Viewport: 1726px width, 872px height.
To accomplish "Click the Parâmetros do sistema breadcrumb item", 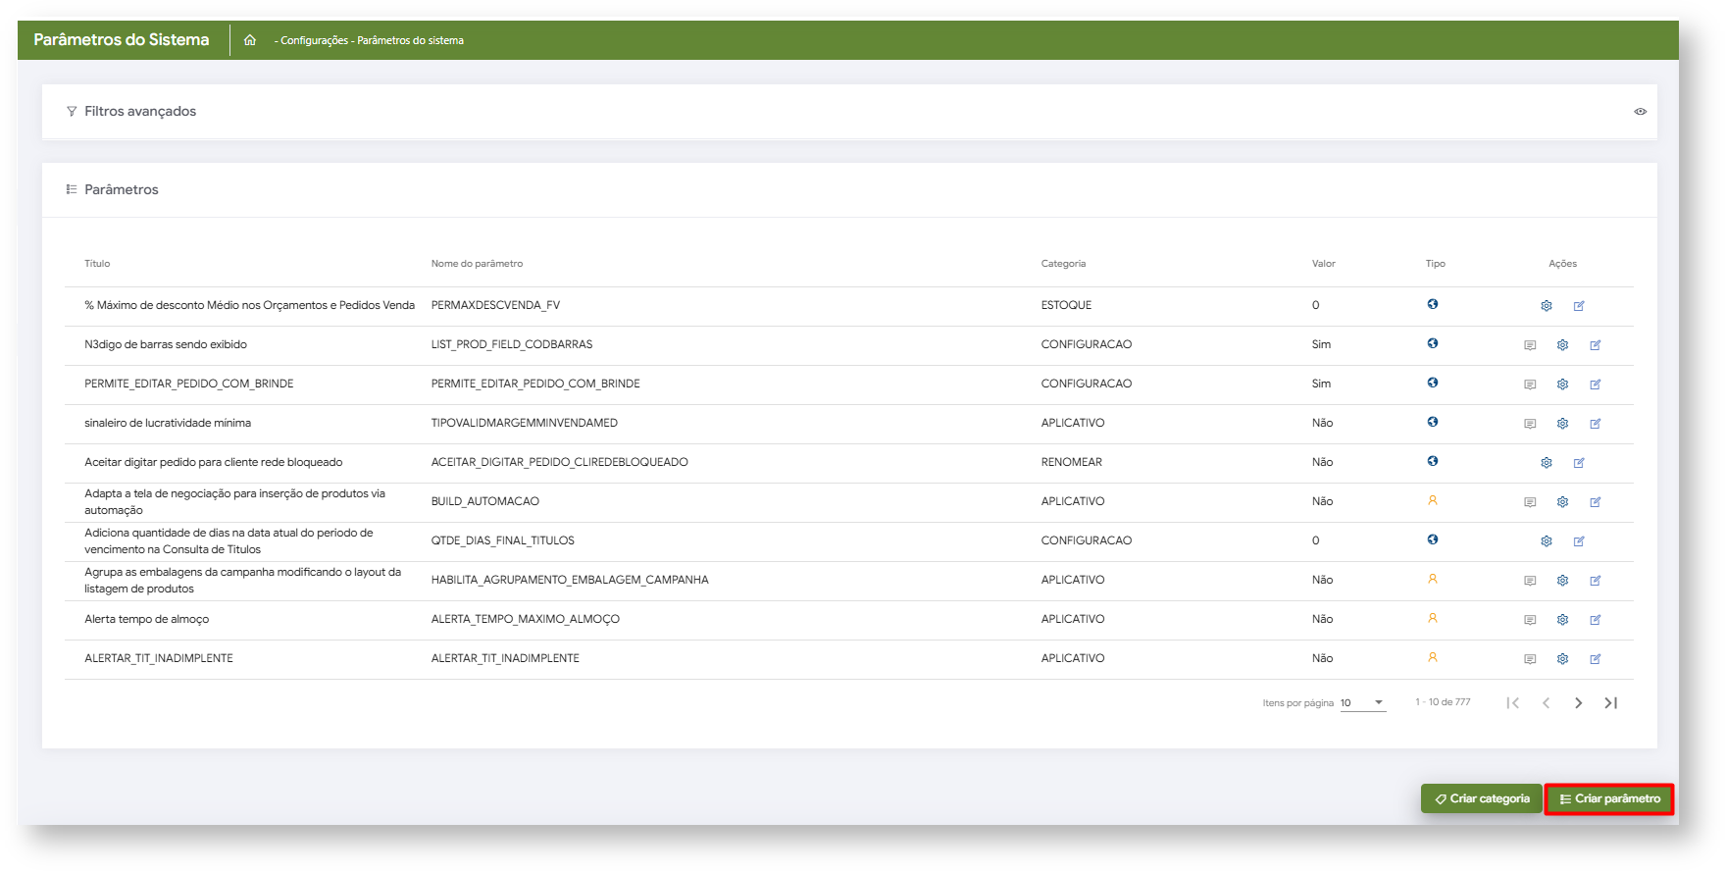I will click(x=410, y=40).
